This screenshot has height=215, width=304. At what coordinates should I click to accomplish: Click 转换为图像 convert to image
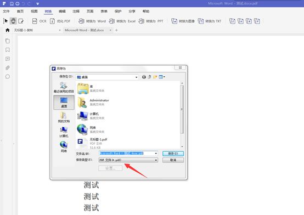pyautogui.click(x=183, y=21)
